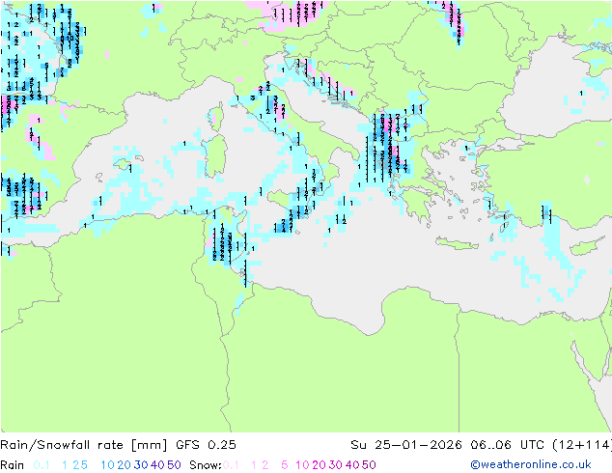Image resolution: width=612 pixels, height=473 pixels.
Task: Select the Rain legend value 50
Action: pyautogui.click(x=174, y=465)
